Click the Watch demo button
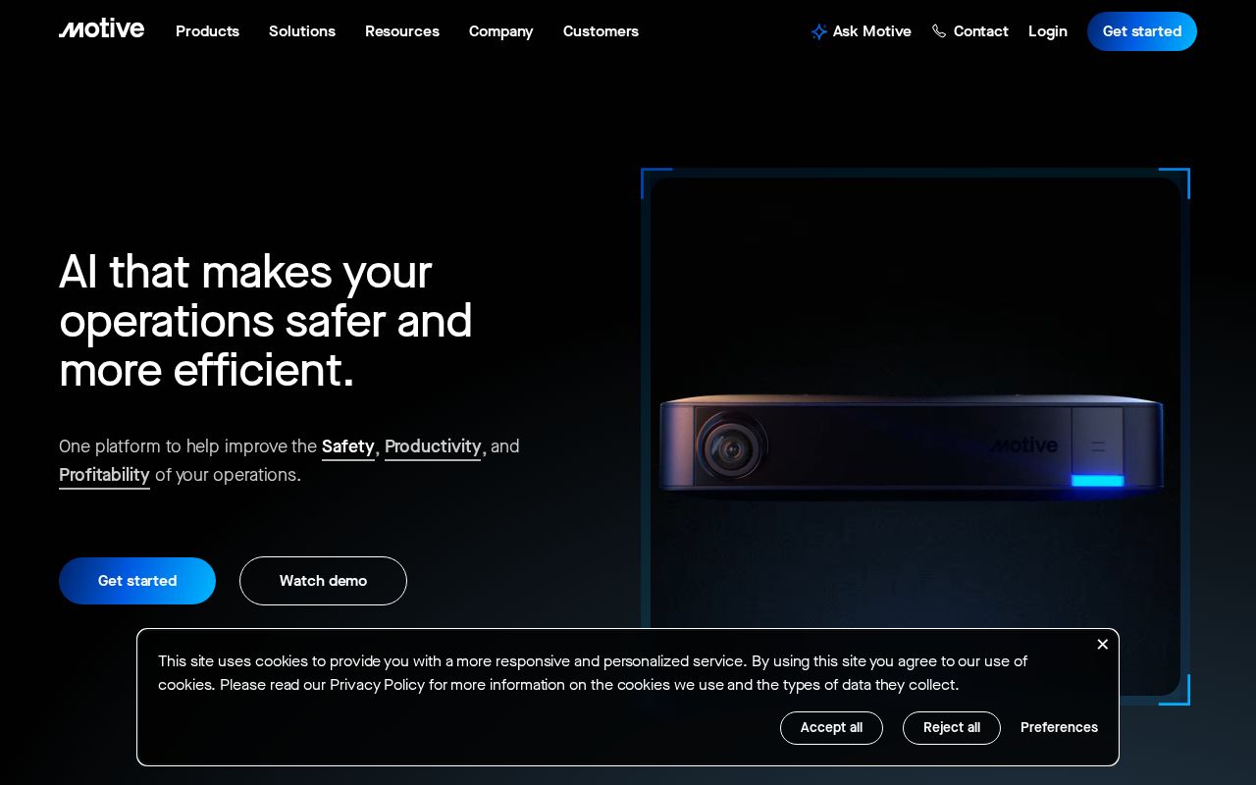1256x785 pixels. point(323,581)
